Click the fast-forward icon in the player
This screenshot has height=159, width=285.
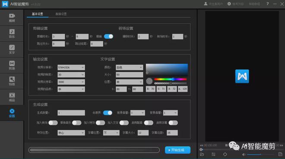[x=282, y=145]
